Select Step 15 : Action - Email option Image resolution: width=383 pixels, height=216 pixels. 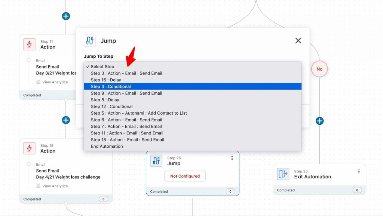[193, 140]
